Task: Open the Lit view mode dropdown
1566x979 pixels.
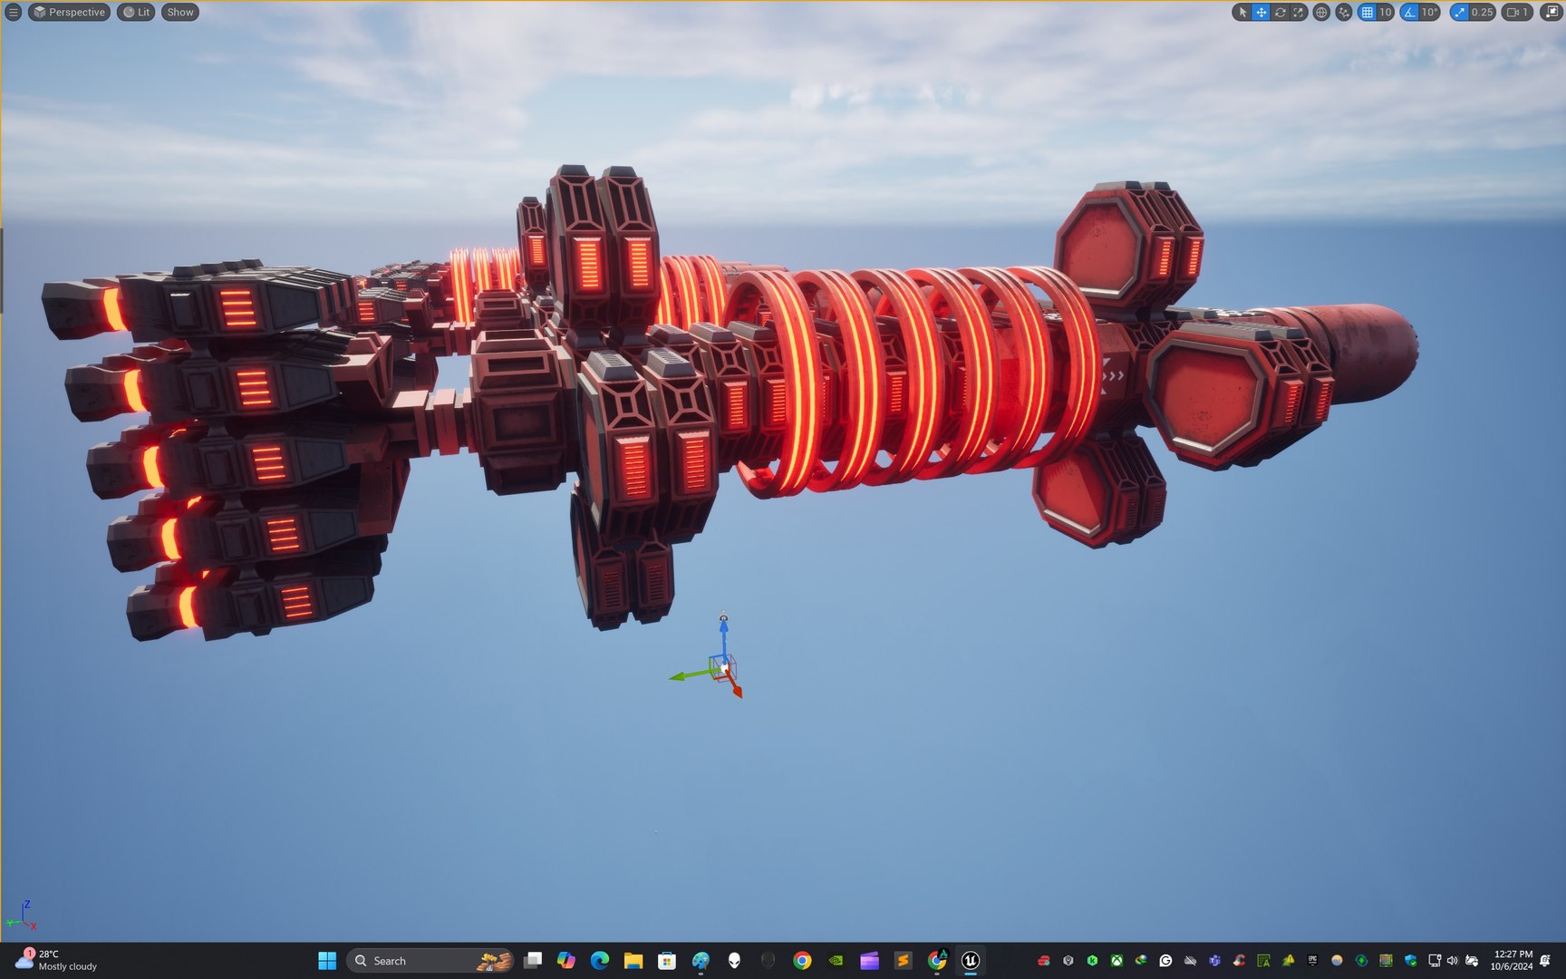Action: coord(136,12)
